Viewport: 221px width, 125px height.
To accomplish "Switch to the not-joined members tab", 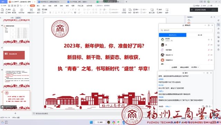I will pyautogui.click(x=200, y=35).
